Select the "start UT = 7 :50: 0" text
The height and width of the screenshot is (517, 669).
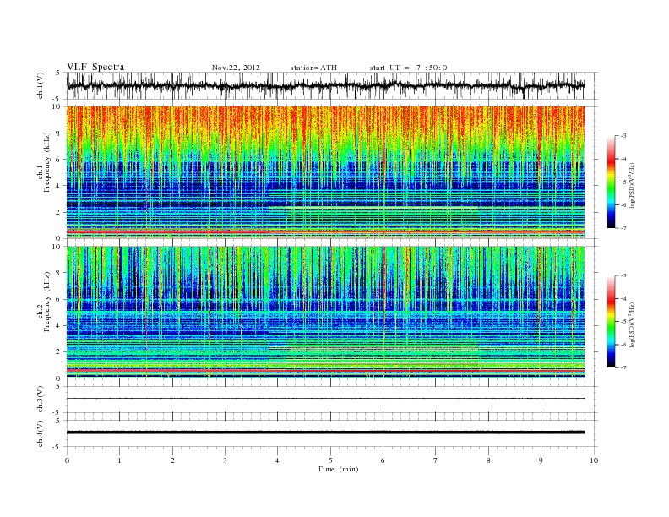[x=408, y=68]
